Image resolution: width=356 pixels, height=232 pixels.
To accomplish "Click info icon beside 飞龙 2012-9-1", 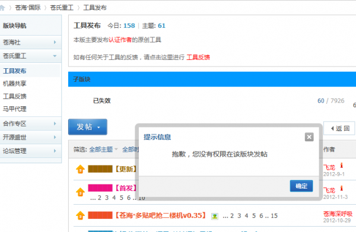I will coord(341,166).
